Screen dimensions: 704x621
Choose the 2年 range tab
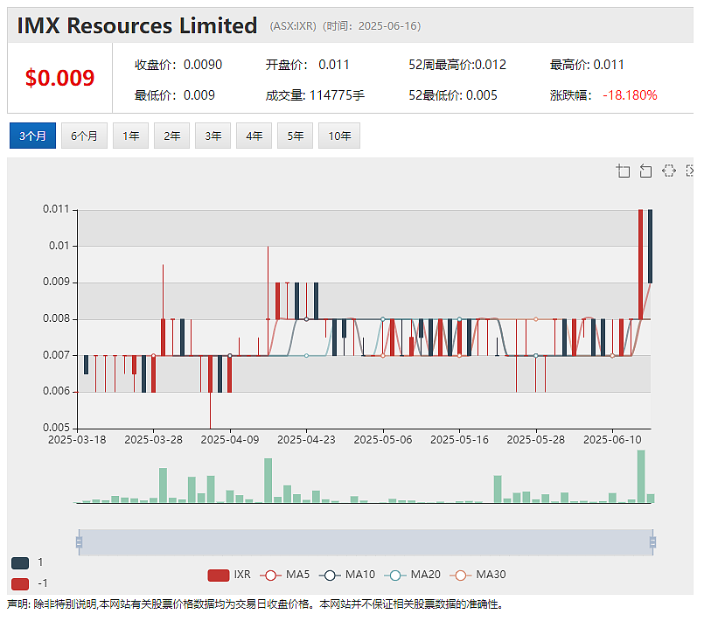tap(171, 136)
